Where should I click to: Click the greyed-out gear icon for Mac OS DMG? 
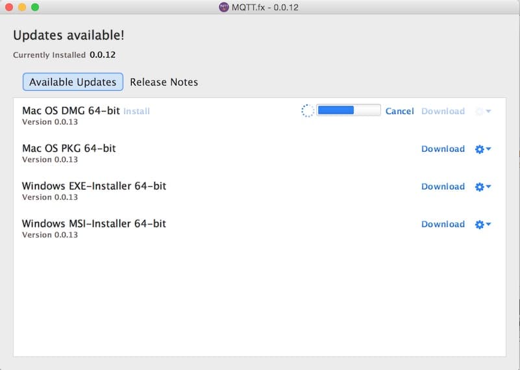pos(482,111)
